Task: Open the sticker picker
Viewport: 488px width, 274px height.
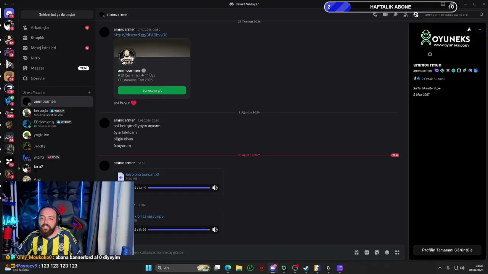Action: pos(377,252)
